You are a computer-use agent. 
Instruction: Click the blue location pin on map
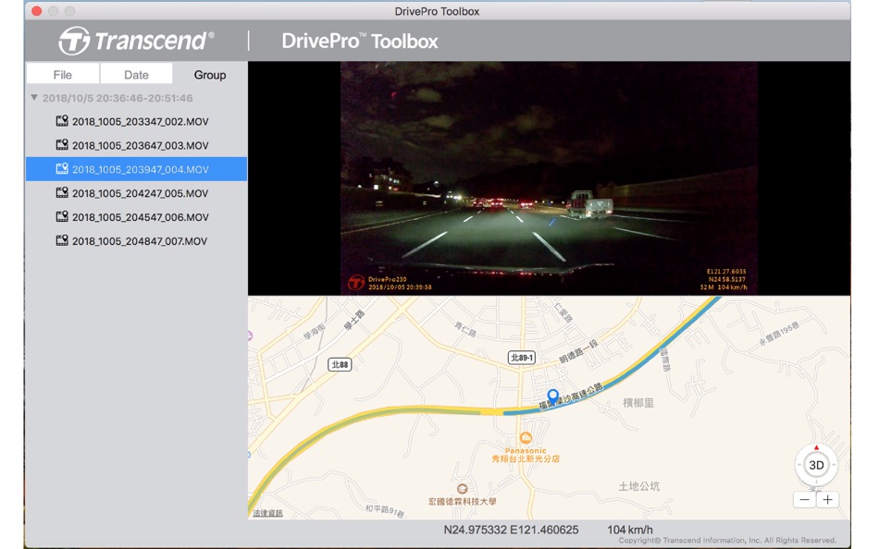click(x=552, y=396)
